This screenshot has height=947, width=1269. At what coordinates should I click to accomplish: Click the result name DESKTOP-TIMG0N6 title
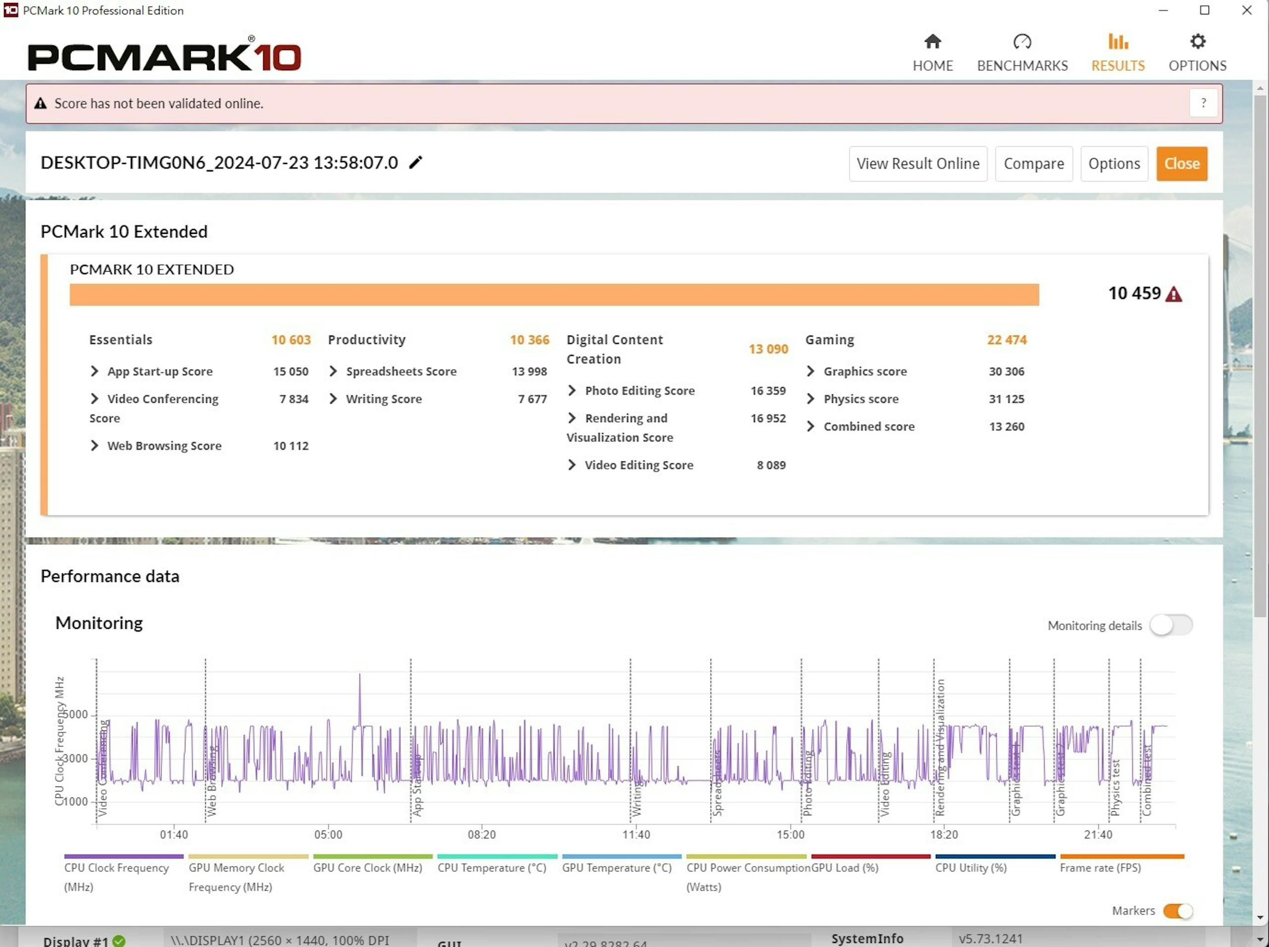(219, 163)
